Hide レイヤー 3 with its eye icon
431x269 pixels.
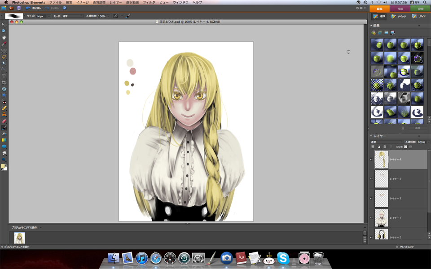(371, 199)
